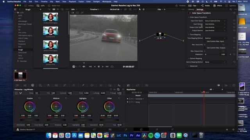Open the Timeline 1 name dropdown
Viewport: 250px width, 140px height.
[95, 9]
